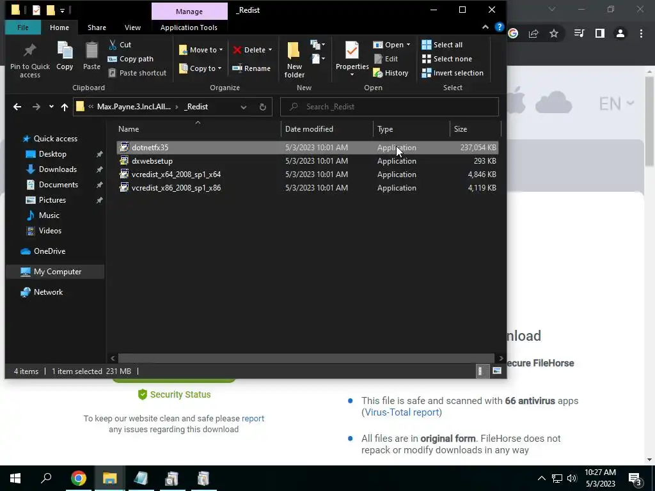Select vcredist_x64_2008_sp1_x64 file
The width and height of the screenshot is (655, 491).
(307, 174)
